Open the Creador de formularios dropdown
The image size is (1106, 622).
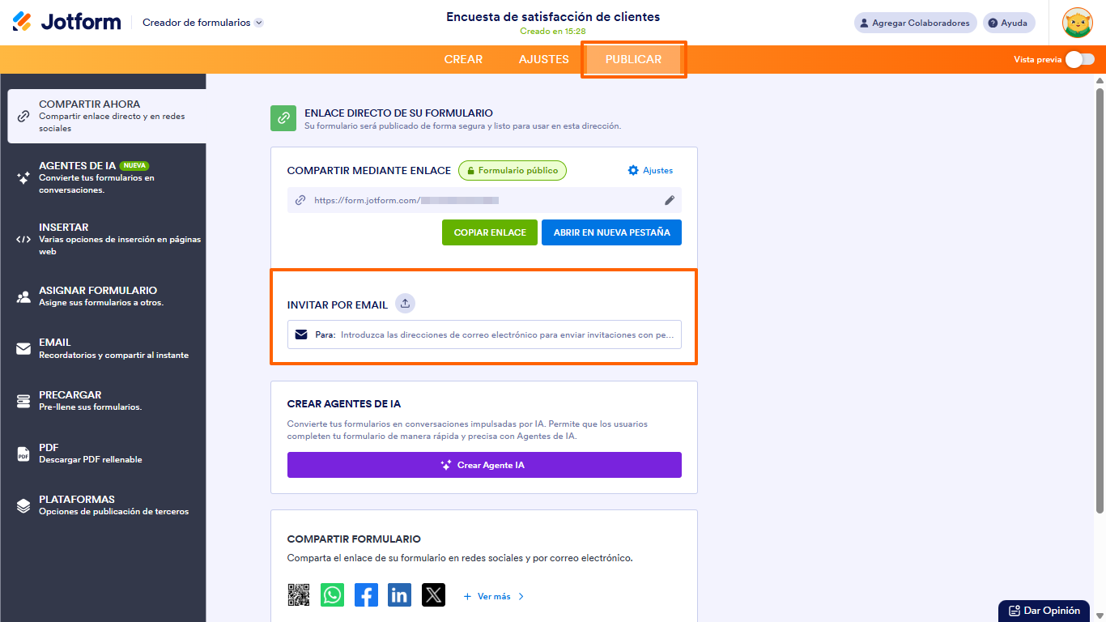202,23
